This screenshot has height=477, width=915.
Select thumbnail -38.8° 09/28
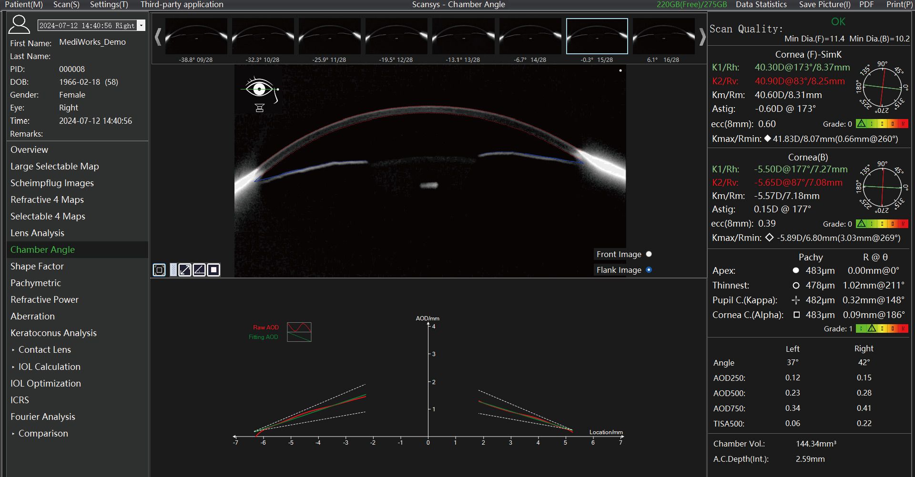click(x=196, y=37)
